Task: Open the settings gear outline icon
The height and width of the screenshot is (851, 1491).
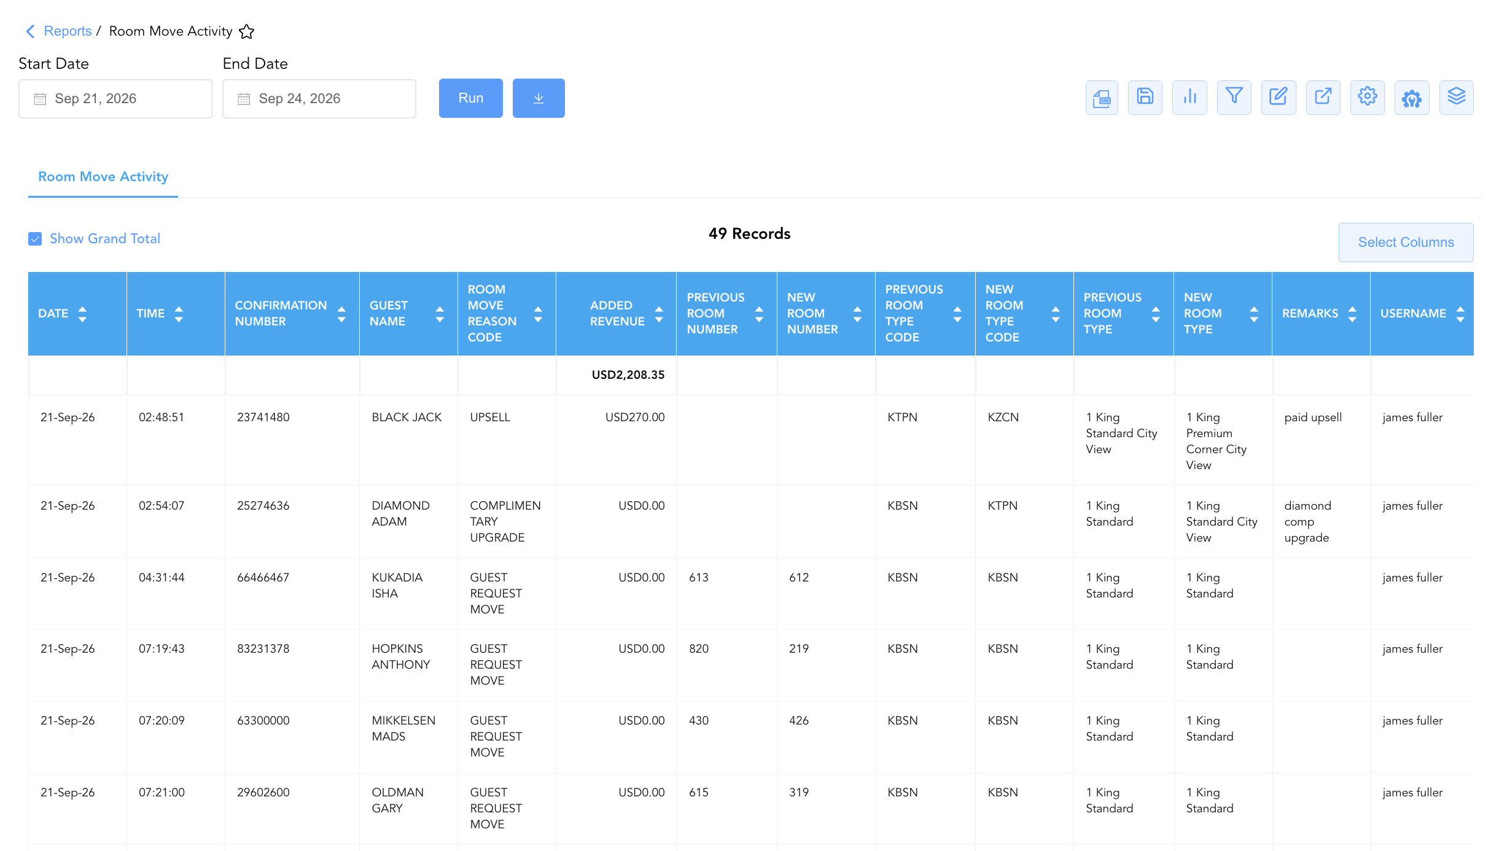Action: [1368, 98]
